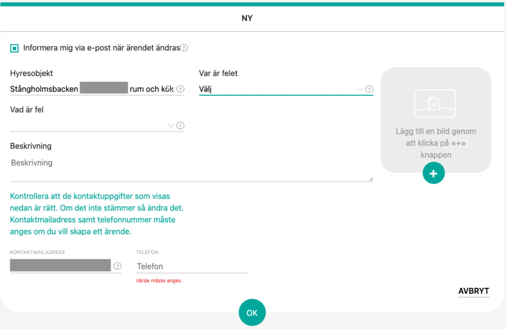Click the Informera mig via e-post label
This screenshot has height=329, width=506.
(x=101, y=48)
